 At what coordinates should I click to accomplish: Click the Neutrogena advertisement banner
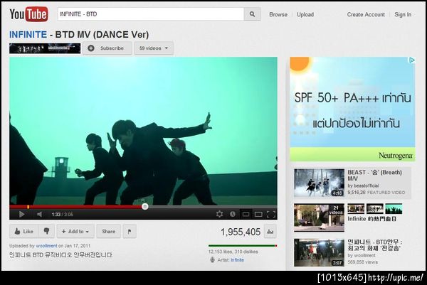(x=352, y=109)
